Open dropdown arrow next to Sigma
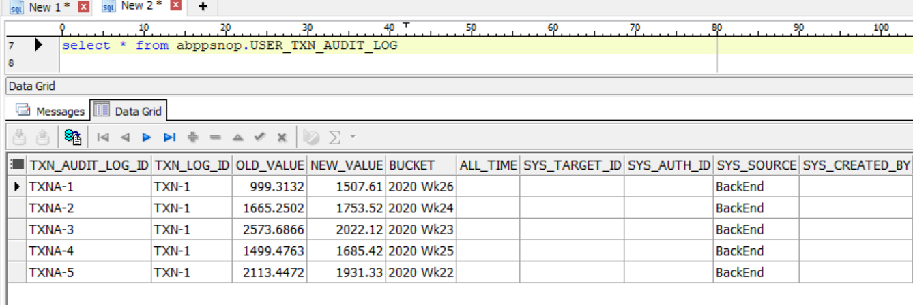The image size is (913, 305). pyautogui.click(x=353, y=137)
